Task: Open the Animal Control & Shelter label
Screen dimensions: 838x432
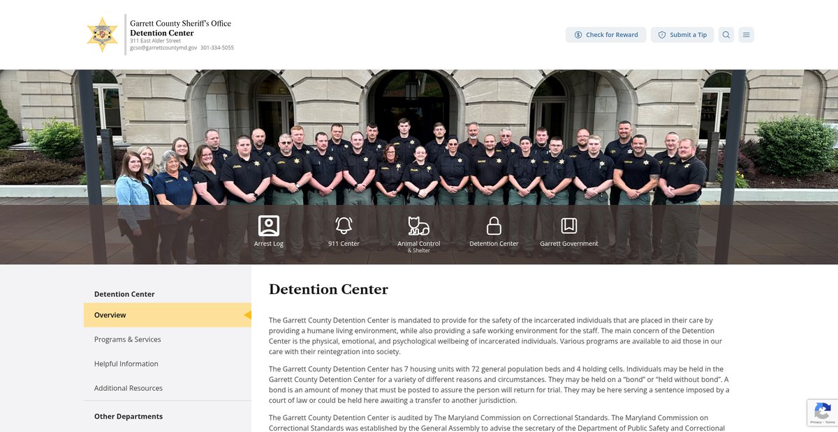Action: (x=419, y=247)
